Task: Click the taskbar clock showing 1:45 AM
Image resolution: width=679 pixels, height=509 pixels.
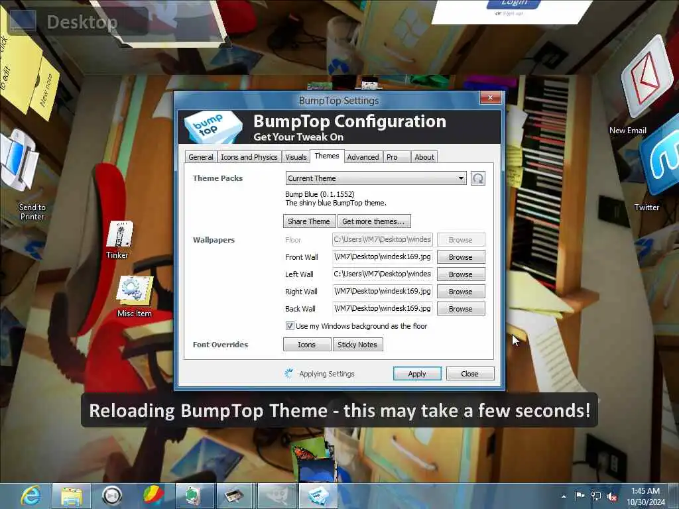Action: [x=645, y=496]
